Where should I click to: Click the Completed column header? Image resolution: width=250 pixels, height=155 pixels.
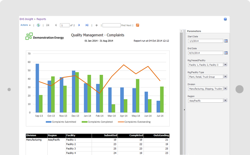pyautogui.click(x=131, y=136)
